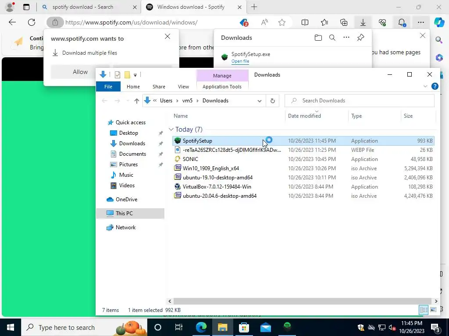Open Edge profile avatar icon
The image size is (449, 336).
(x=10, y=7)
